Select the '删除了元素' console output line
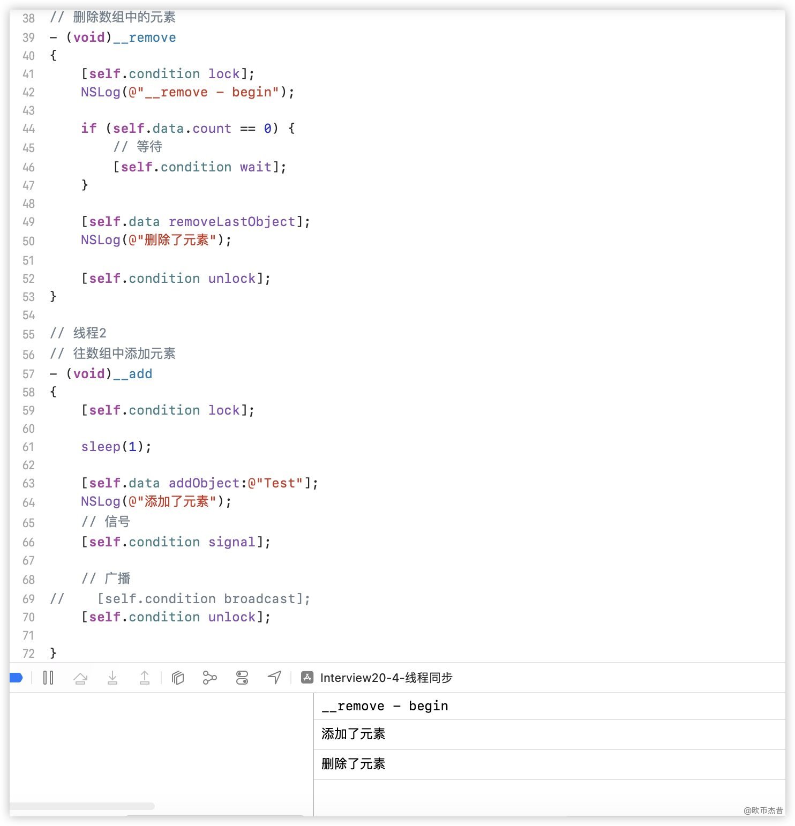Viewport: 795px width, 826px height. (354, 764)
